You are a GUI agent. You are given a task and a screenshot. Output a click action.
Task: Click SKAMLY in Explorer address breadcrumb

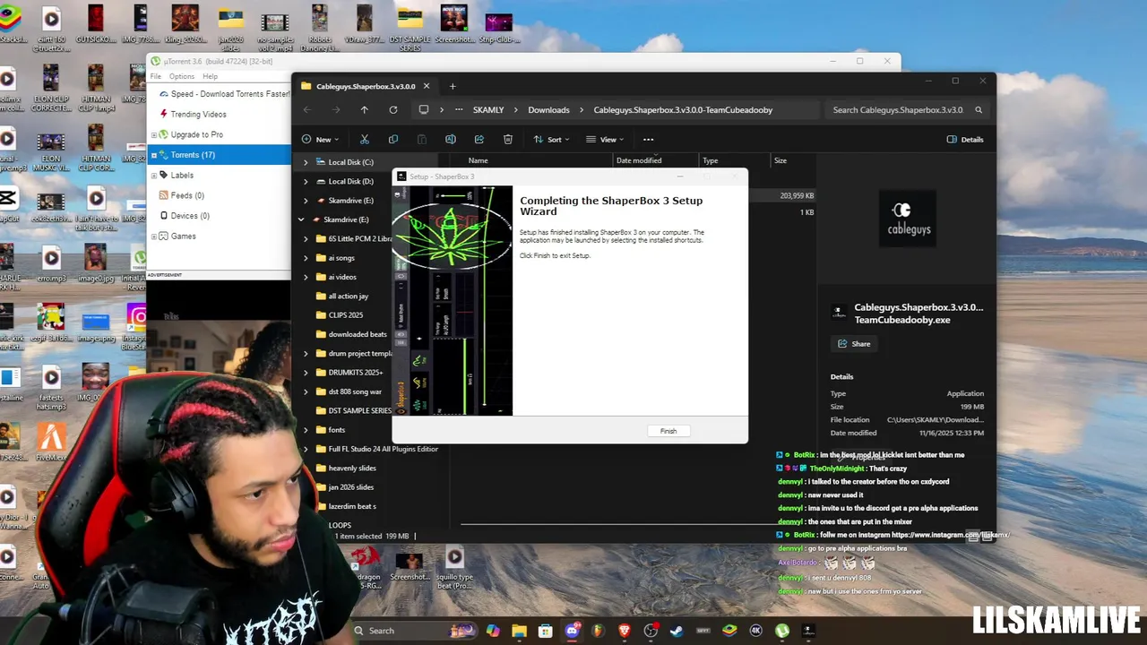(x=488, y=110)
